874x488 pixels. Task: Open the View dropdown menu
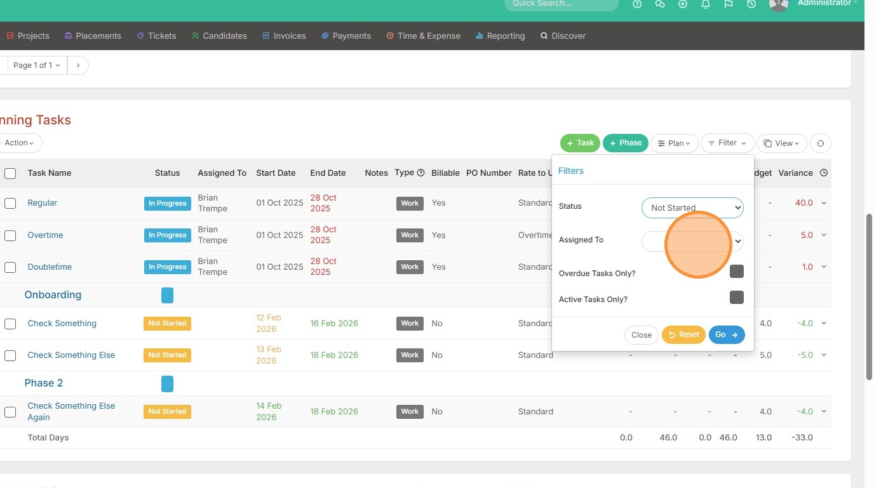pos(782,143)
